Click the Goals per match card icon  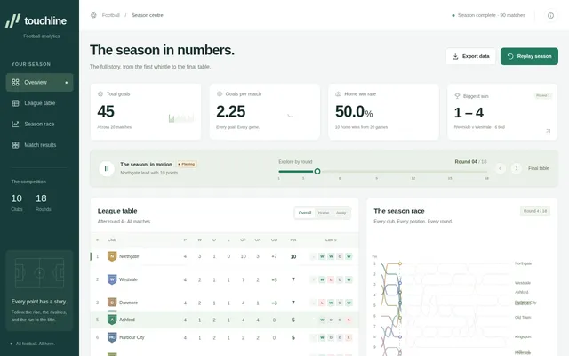[x=220, y=93]
